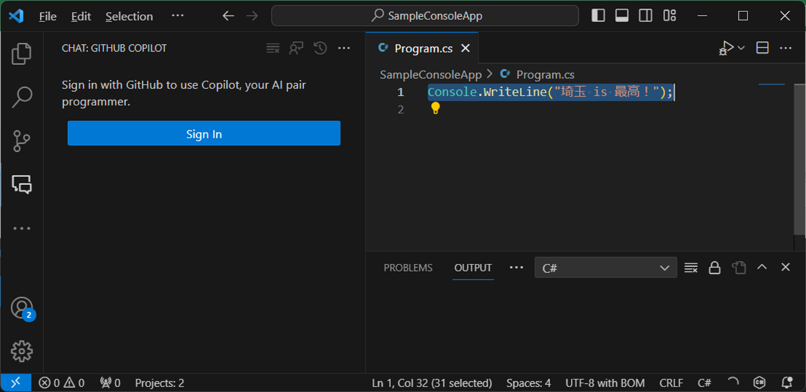This screenshot has height=392, width=806.
Task: Show more panel tabs via ellipsis
Action: coord(516,267)
